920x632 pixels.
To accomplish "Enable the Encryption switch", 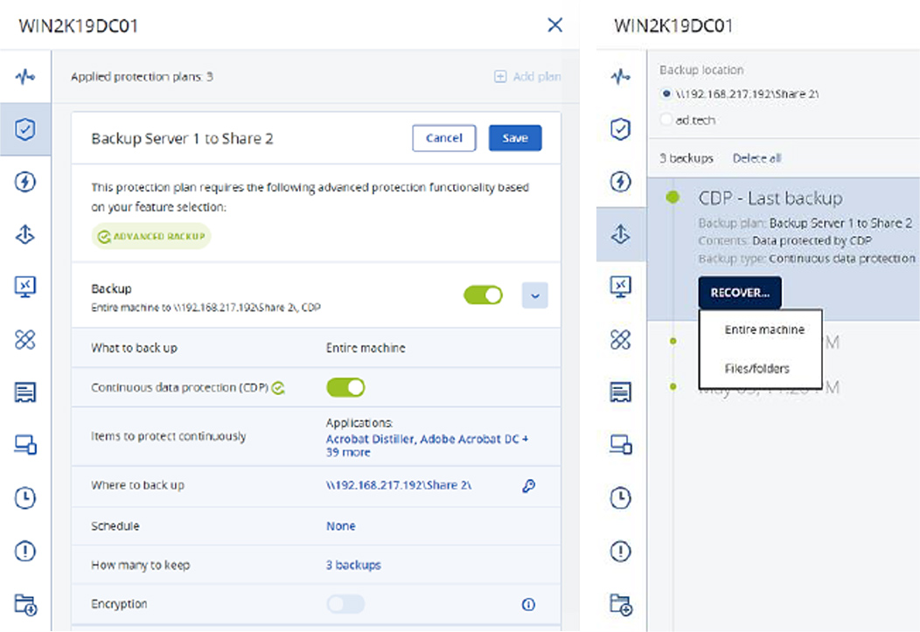I will (x=345, y=604).
